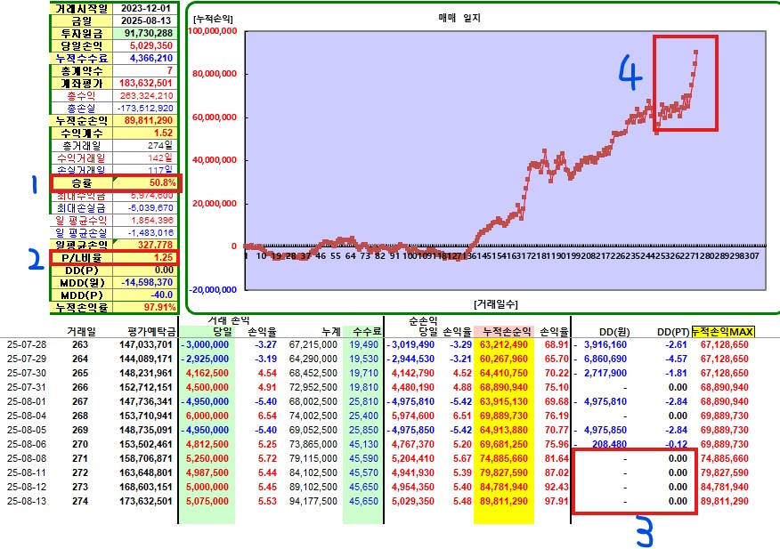This screenshot has height=549, width=780.
Task: Select the commission cell 45,130
Action: click(x=363, y=444)
